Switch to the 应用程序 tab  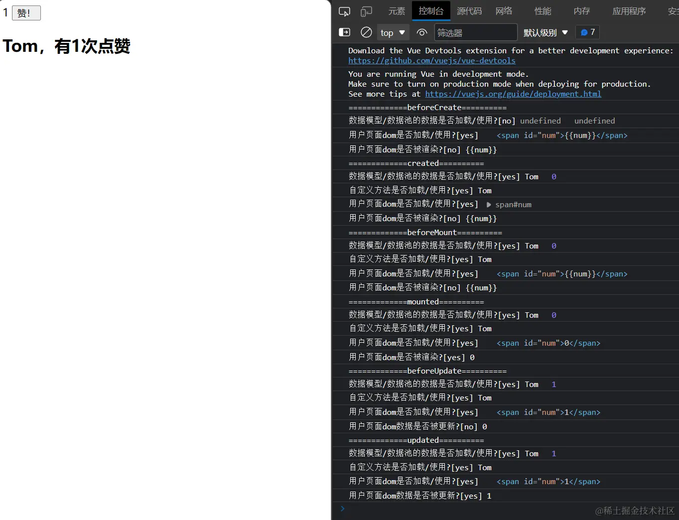tap(629, 11)
